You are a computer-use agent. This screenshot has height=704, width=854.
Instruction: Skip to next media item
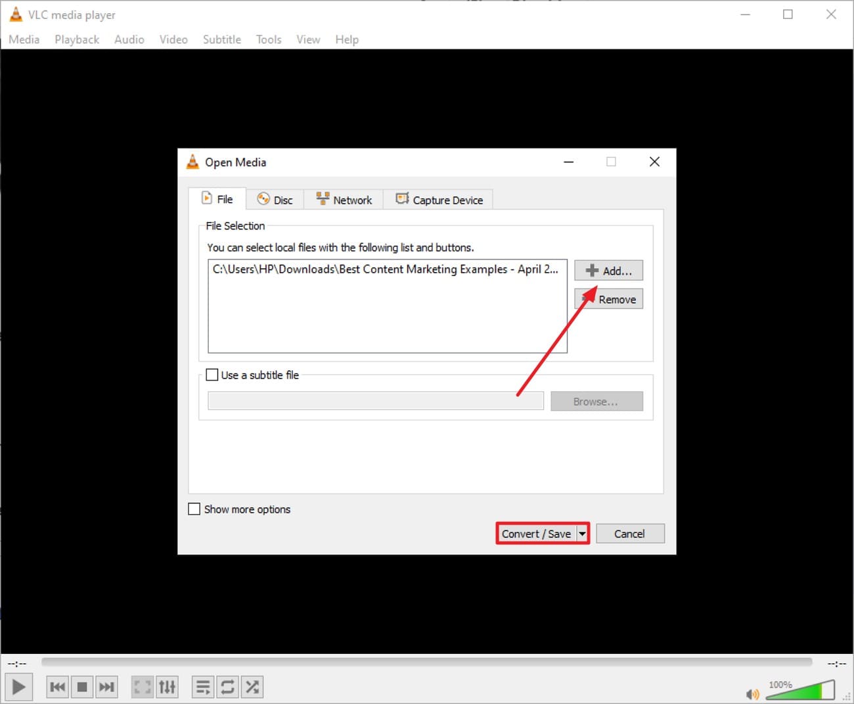point(107,686)
